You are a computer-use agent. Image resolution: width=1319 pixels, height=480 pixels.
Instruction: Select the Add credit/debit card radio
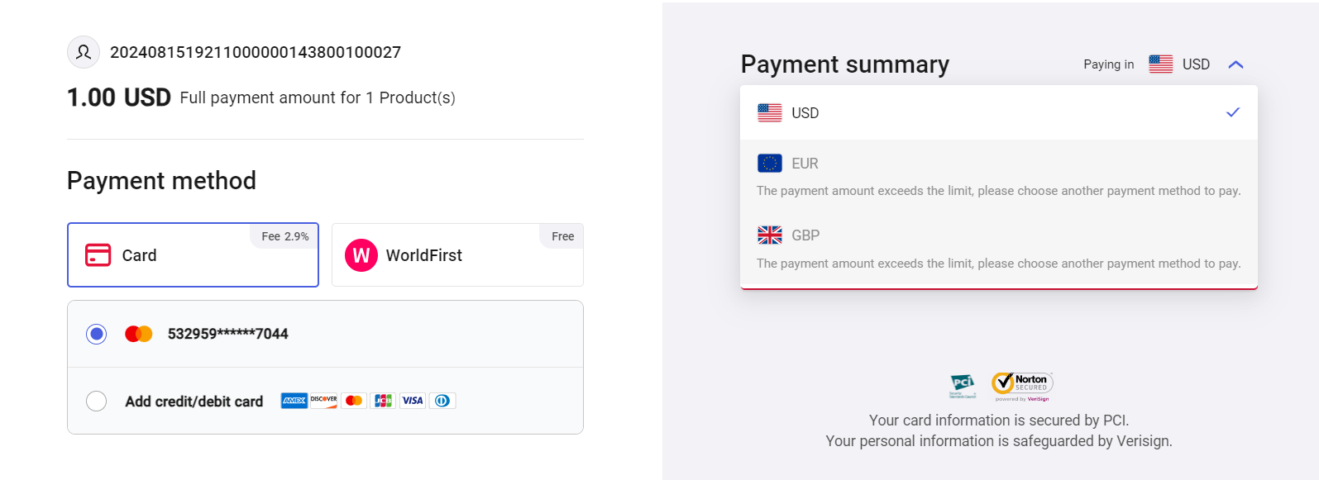point(97,401)
